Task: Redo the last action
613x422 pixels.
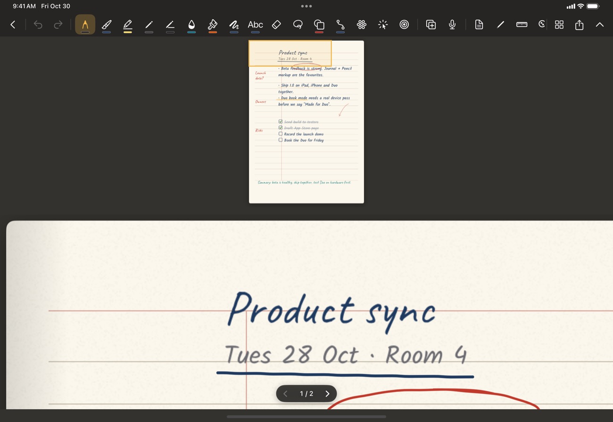Action: [x=58, y=24]
